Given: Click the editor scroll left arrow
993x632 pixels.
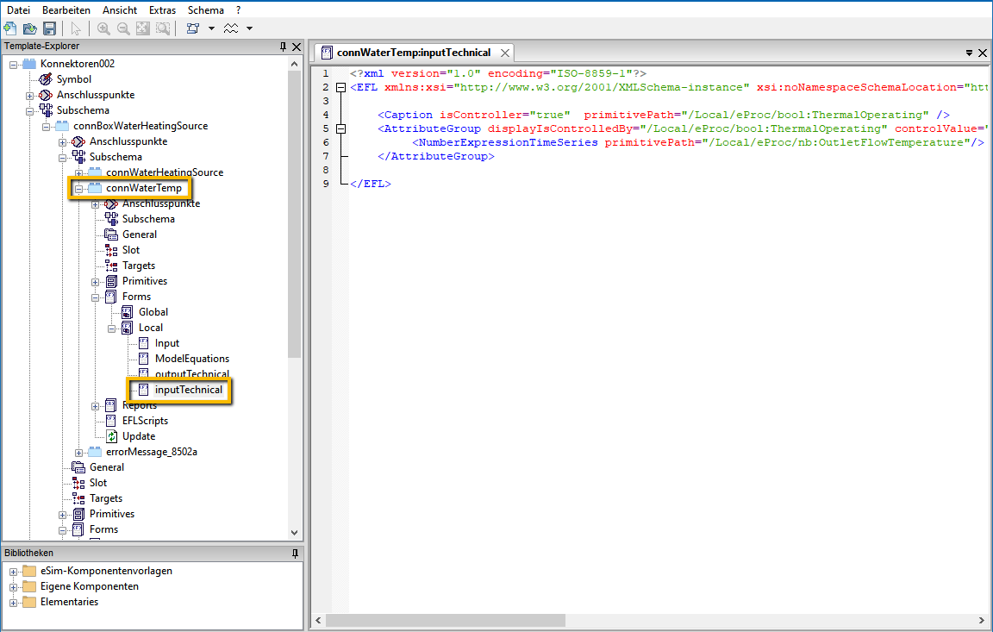Looking at the screenshot, I should tap(319, 621).
